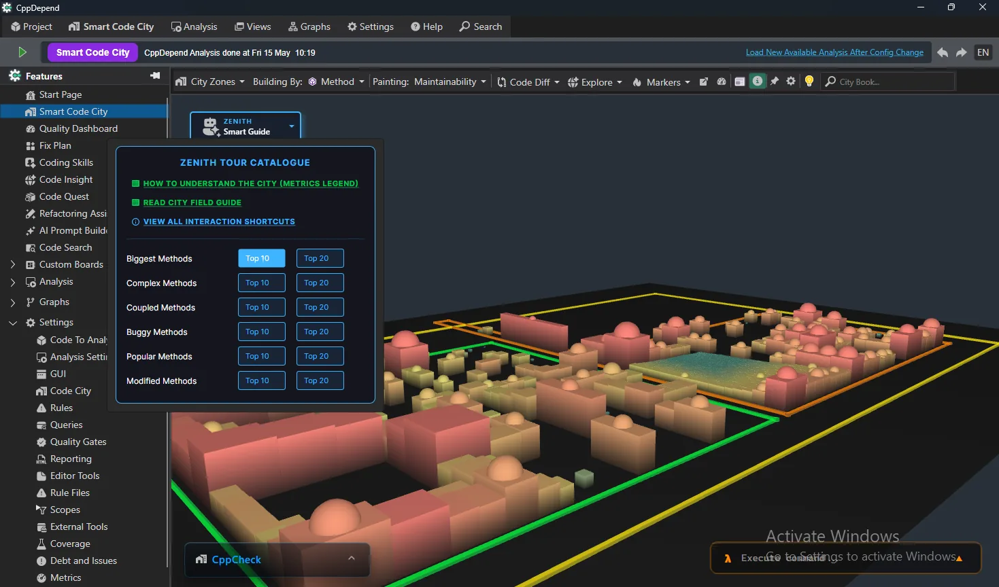Click the EN language button

point(983,52)
